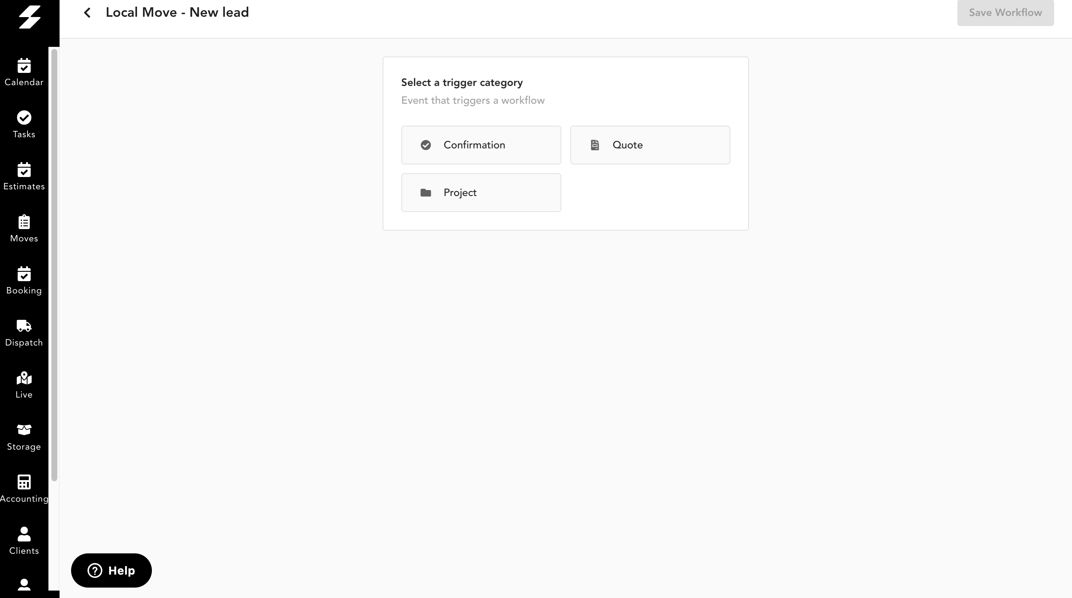Open the Tasks section

tap(24, 123)
